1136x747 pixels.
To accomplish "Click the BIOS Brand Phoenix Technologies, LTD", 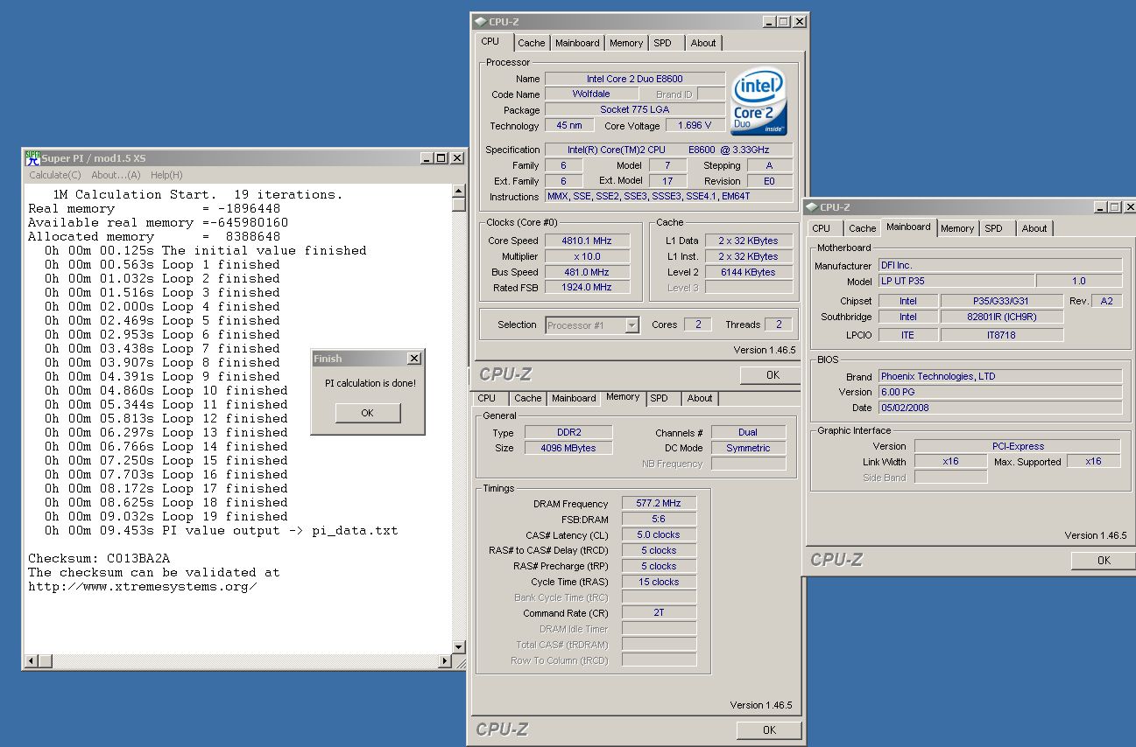I will pyautogui.click(x=1000, y=376).
